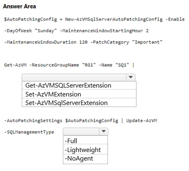Pick the -NoAgent option

point(79,159)
